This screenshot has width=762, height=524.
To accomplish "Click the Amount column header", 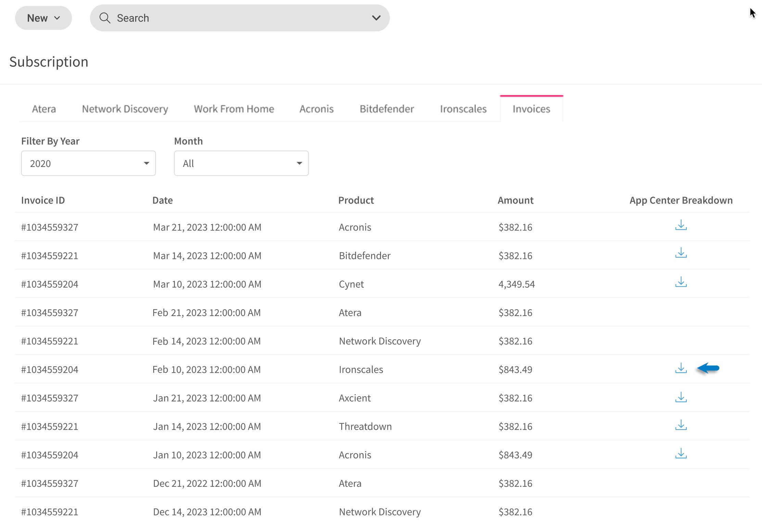I will coord(516,200).
